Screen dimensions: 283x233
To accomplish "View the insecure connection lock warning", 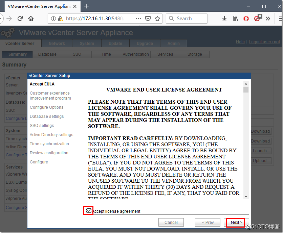I will [60, 19].
